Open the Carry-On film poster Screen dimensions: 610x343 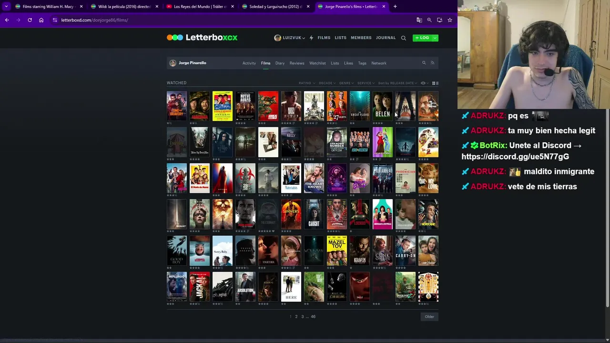[x=405, y=251]
